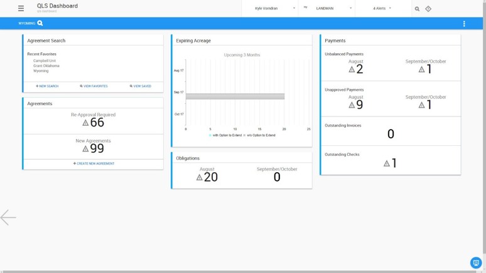486x273 pixels.
Task: Select Campbell Unit in Recent Favorites
Action: tap(45, 61)
